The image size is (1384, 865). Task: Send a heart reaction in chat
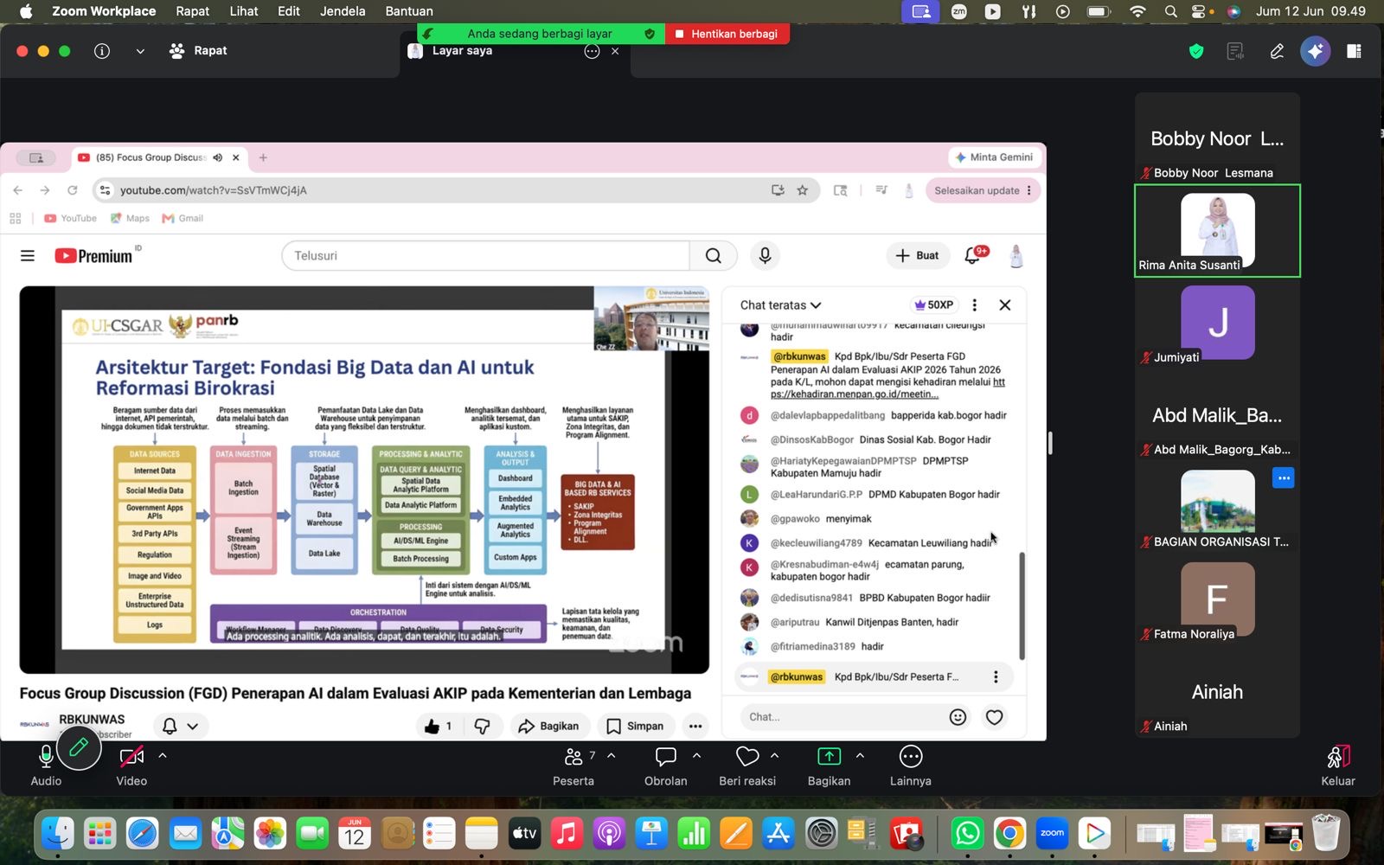click(x=995, y=716)
